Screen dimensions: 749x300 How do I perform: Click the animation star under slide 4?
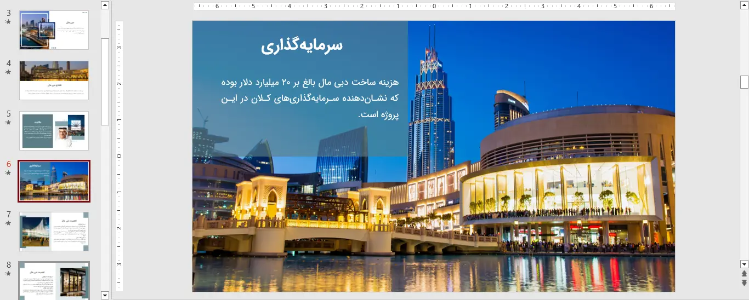coord(8,72)
